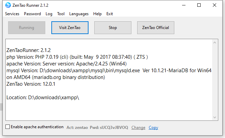
Task: Click the ZenTao Runner app icon
Action: coord(8,5)
